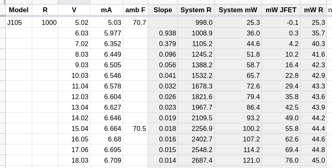
Task: Select System R cell 2687.4
Action: pos(196,160)
